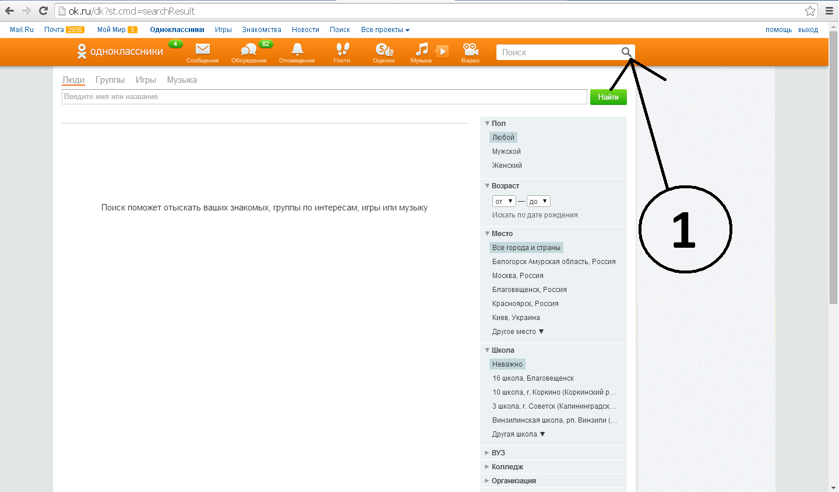This screenshot has height=492, width=839.
Task: Collapse the Место section
Action: tap(499, 234)
